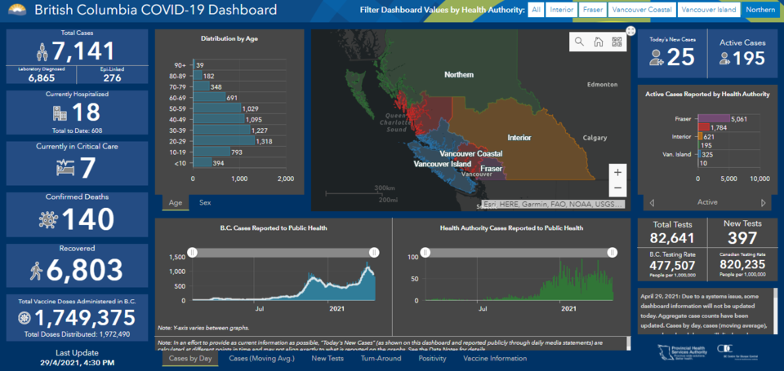Click the Total Cases people icon
Viewport: 784px width, 371px height.
pos(43,51)
